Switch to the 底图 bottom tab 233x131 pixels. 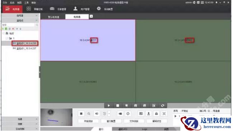tap(166, 129)
